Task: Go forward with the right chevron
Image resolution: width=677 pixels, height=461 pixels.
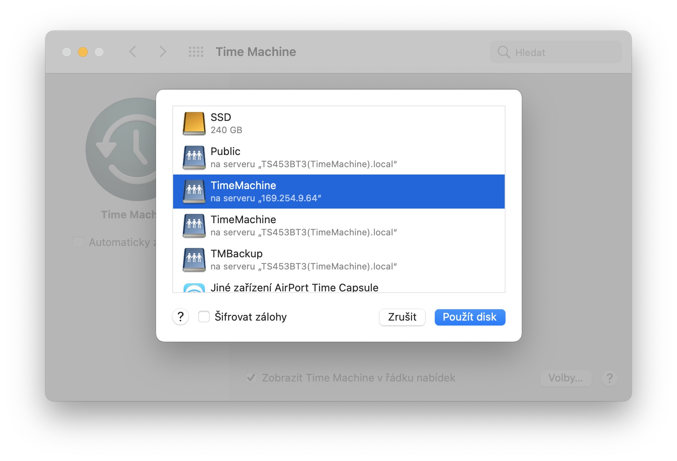Action: (163, 52)
